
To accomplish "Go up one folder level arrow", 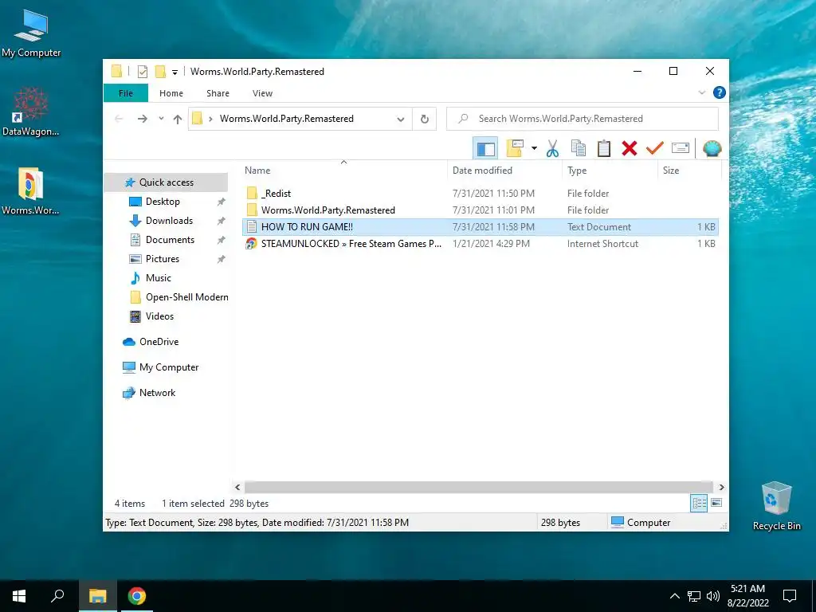I will point(178,120).
